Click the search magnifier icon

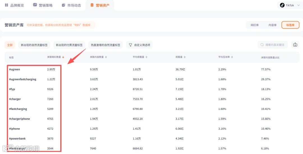point(262,45)
